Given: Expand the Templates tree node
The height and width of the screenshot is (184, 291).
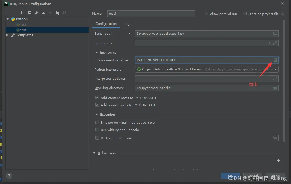Looking at the screenshot, I should pyautogui.click(x=7, y=35).
